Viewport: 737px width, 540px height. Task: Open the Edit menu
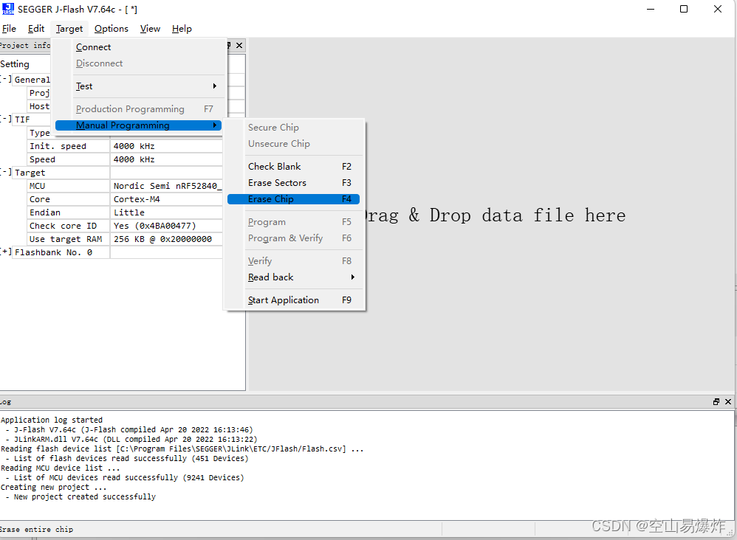36,29
